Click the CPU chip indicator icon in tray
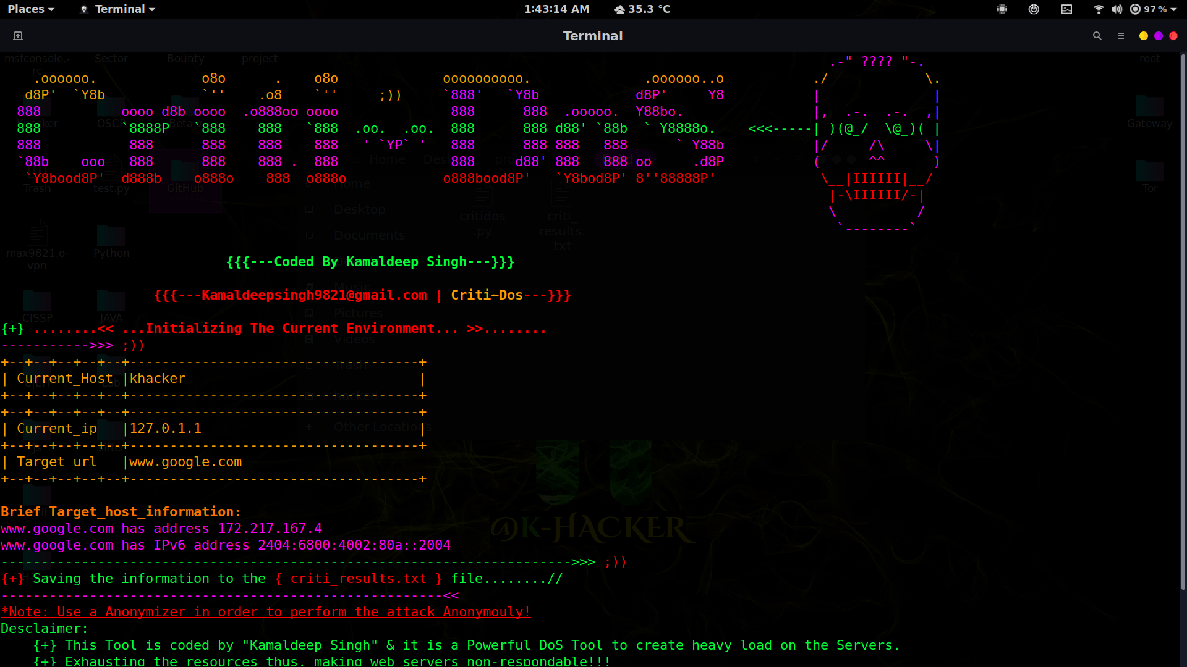 click(1002, 9)
